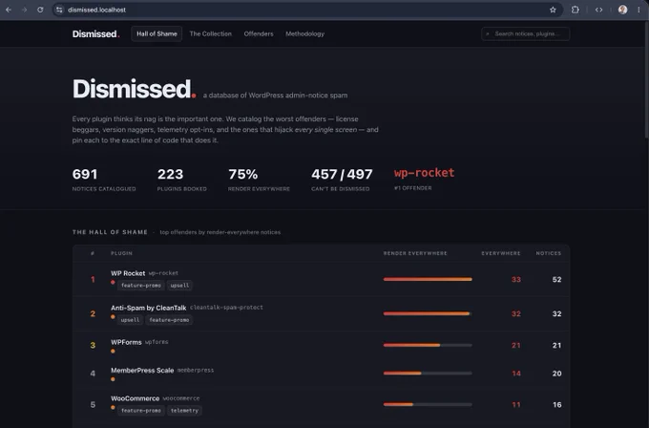649x428 pixels.
Task: Click the PLUGIN column header
Action: click(x=121, y=253)
